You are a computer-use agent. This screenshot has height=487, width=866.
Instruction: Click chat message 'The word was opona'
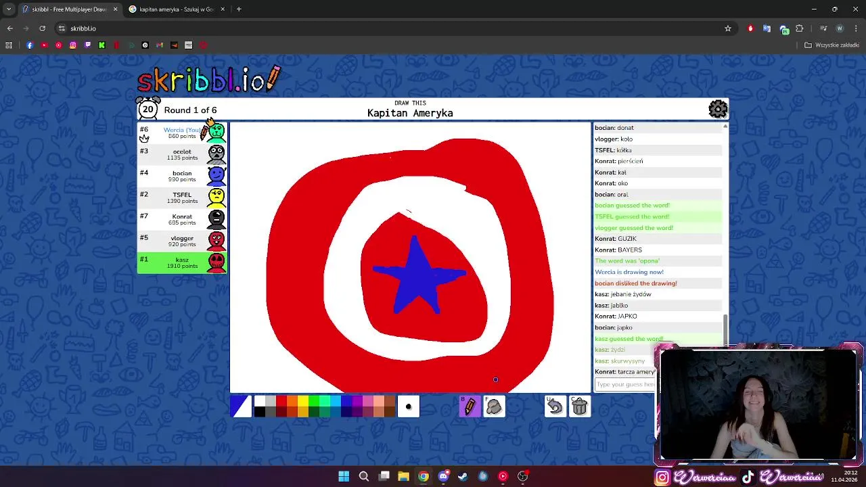point(627,261)
